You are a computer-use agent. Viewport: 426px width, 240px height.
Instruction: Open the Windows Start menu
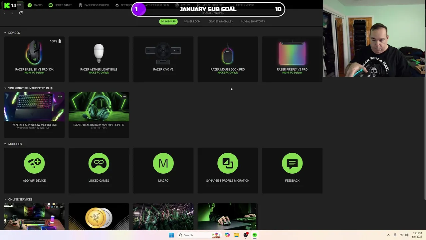click(x=171, y=235)
